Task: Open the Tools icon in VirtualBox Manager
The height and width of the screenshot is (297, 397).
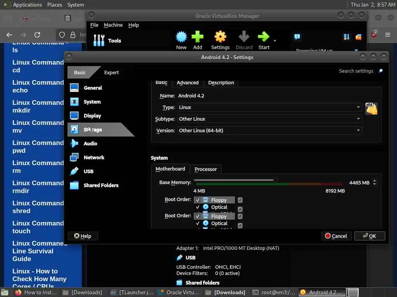Action: [99, 40]
